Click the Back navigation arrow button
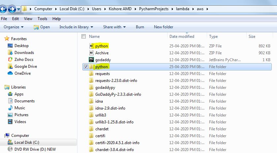The height and width of the screenshot is (153, 277). pyautogui.click(x=5, y=9)
